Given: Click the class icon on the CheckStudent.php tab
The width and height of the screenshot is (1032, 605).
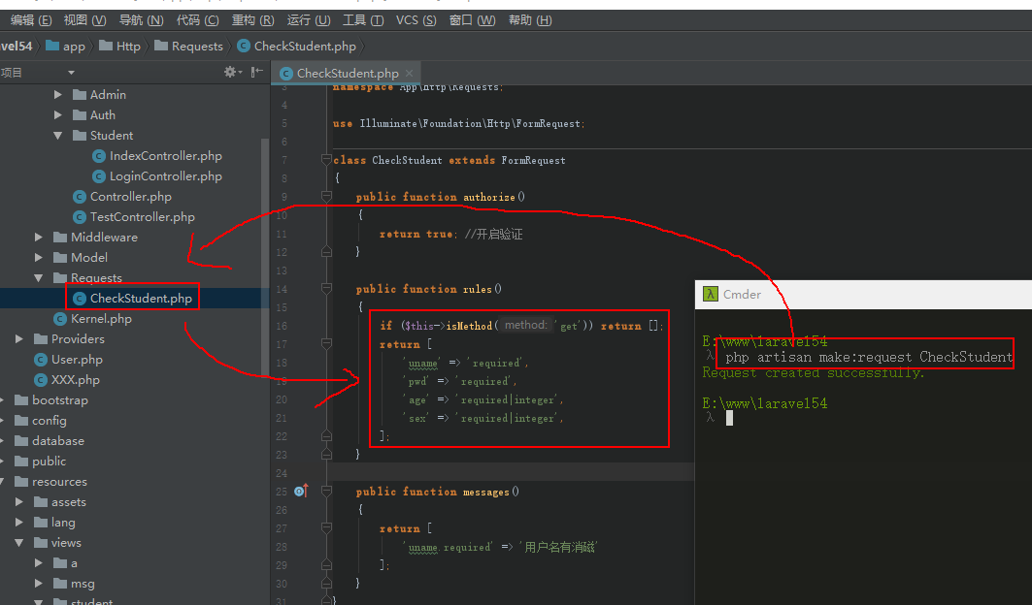Looking at the screenshot, I should point(286,74).
